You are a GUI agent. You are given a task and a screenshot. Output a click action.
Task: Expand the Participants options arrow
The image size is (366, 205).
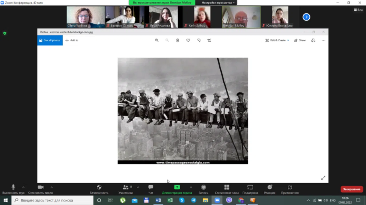138,187
